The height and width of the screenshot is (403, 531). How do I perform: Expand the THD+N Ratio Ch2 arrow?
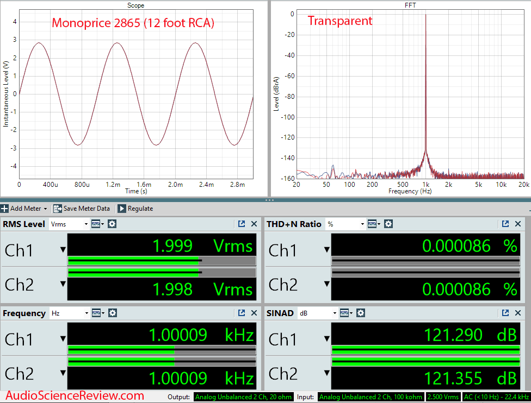pyautogui.click(x=327, y=284)
